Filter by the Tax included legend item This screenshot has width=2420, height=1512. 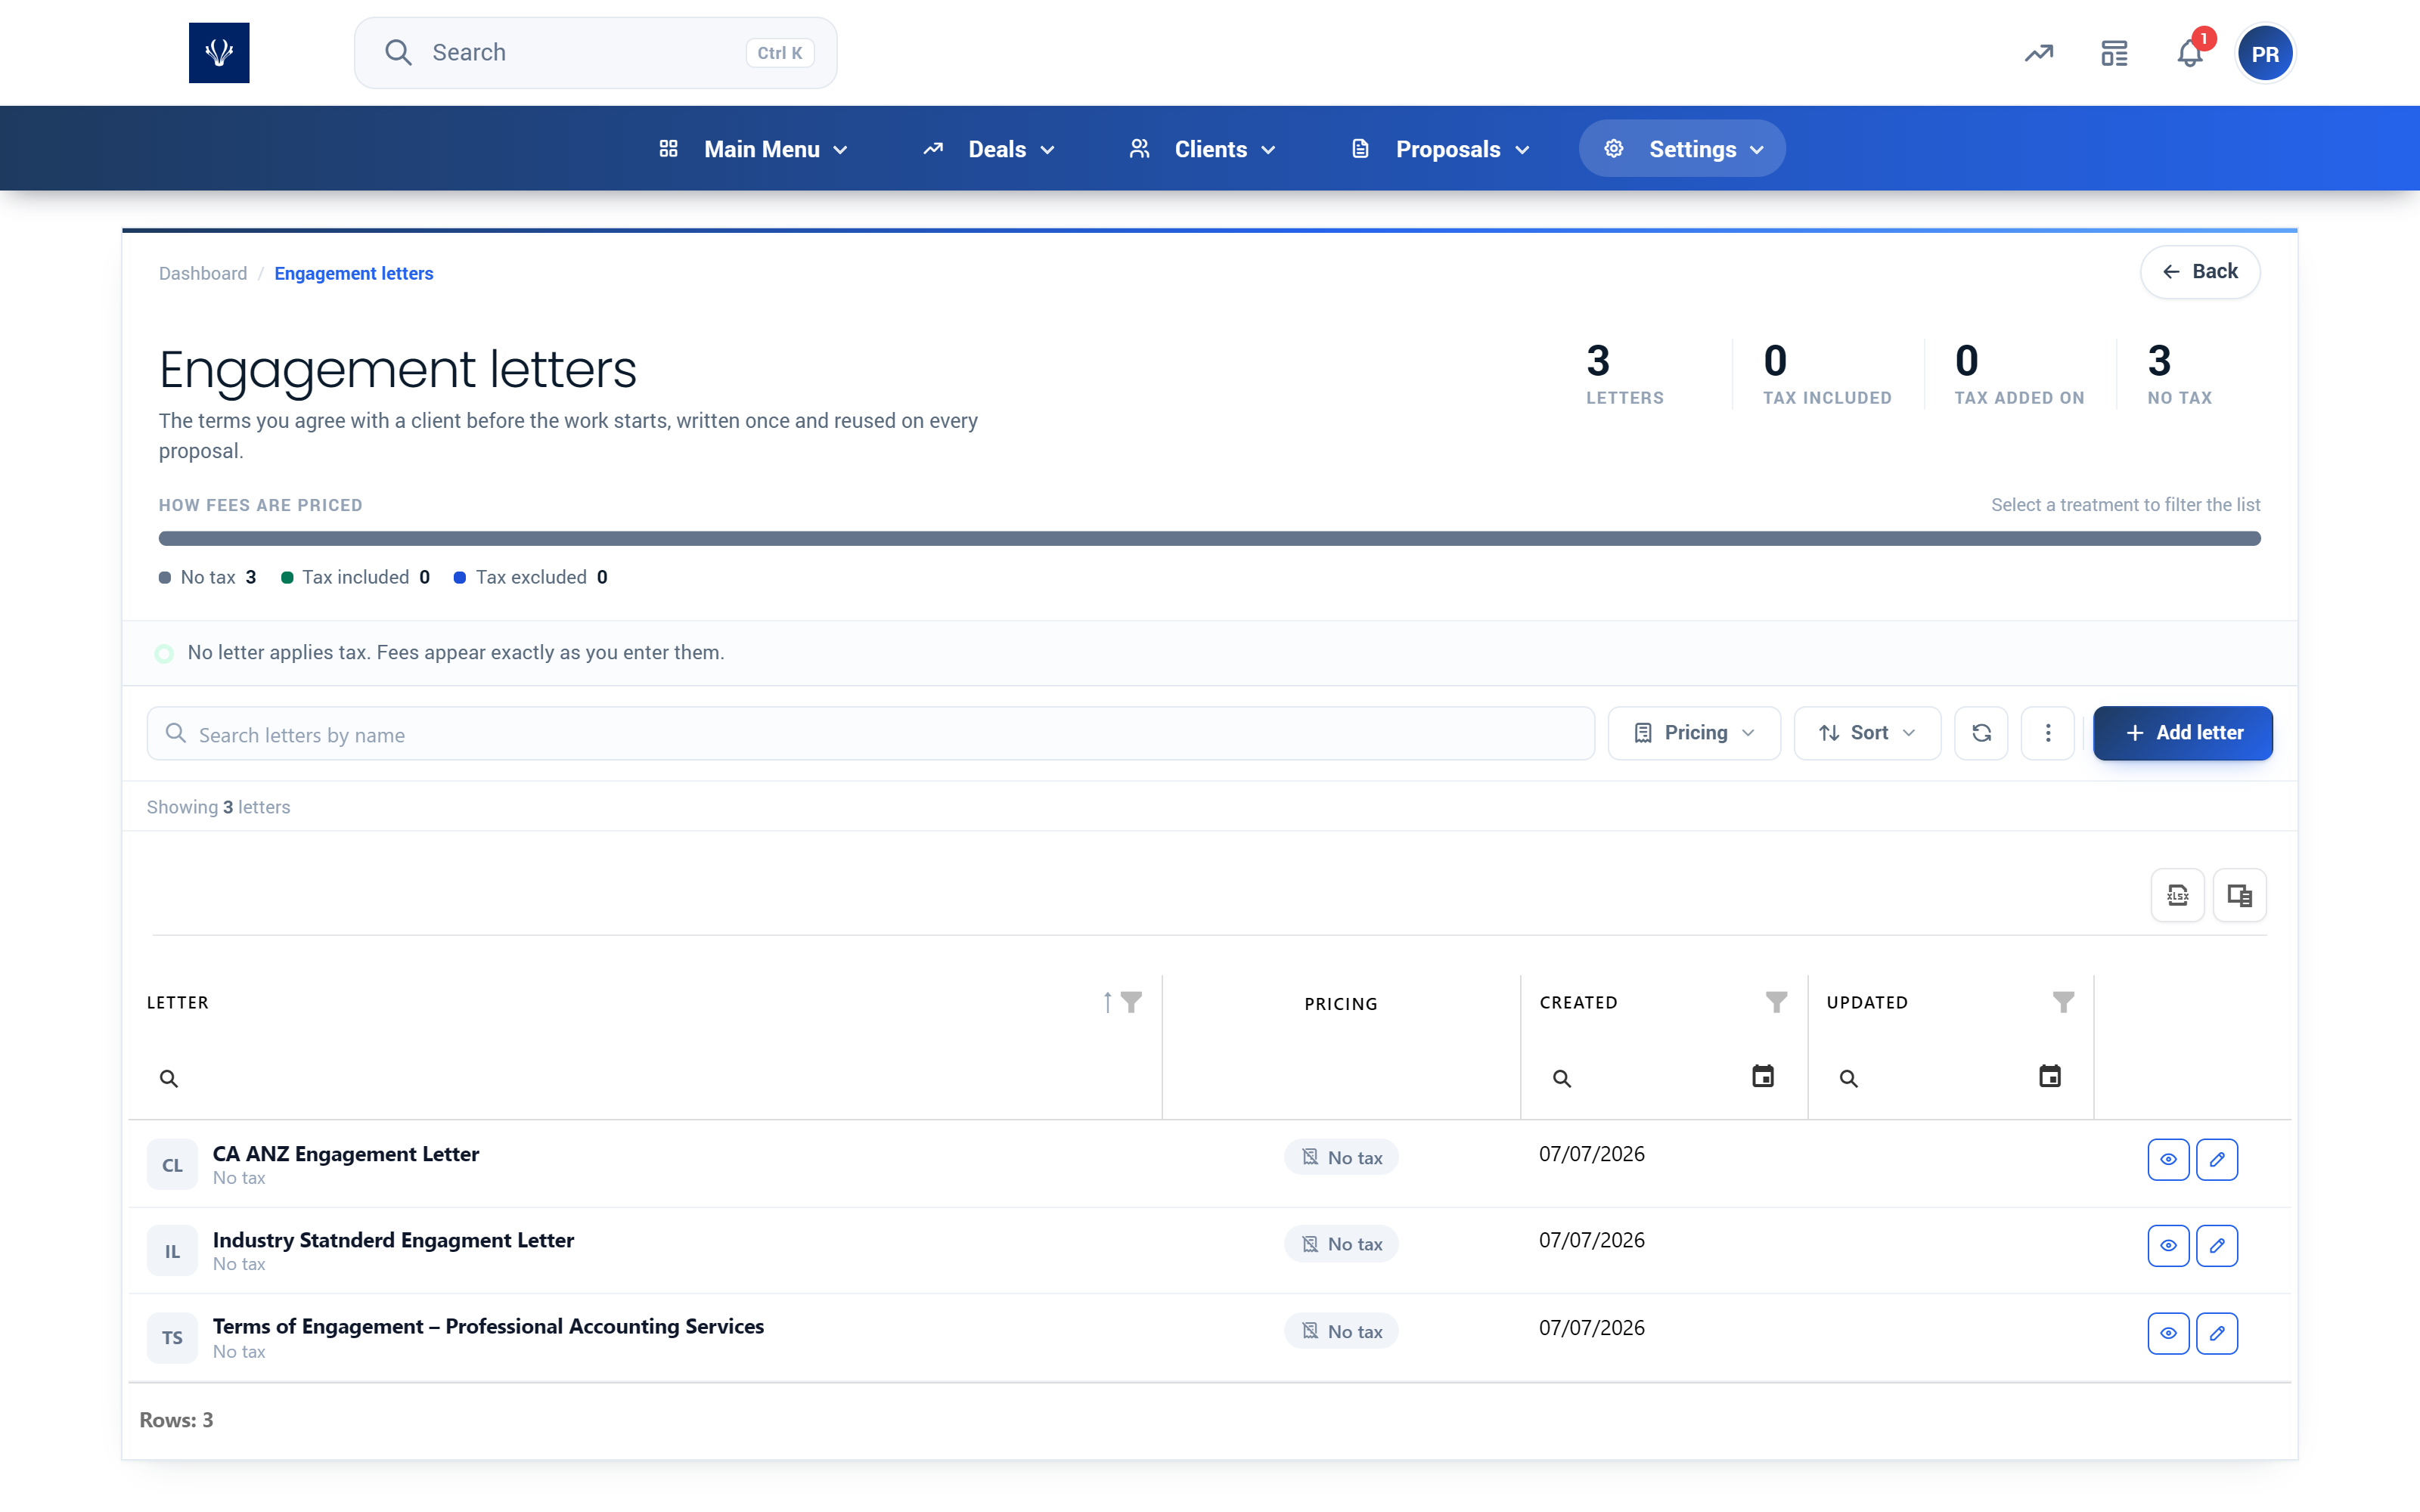[356, 577]
